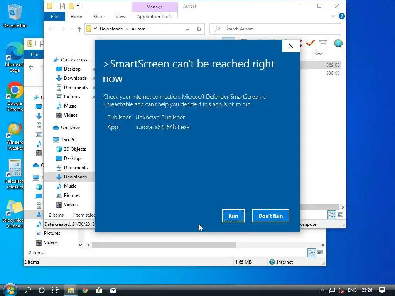Open the taskbar search magnifier
Viewport: 395px width, 296px height.
(x=28, y=290)
